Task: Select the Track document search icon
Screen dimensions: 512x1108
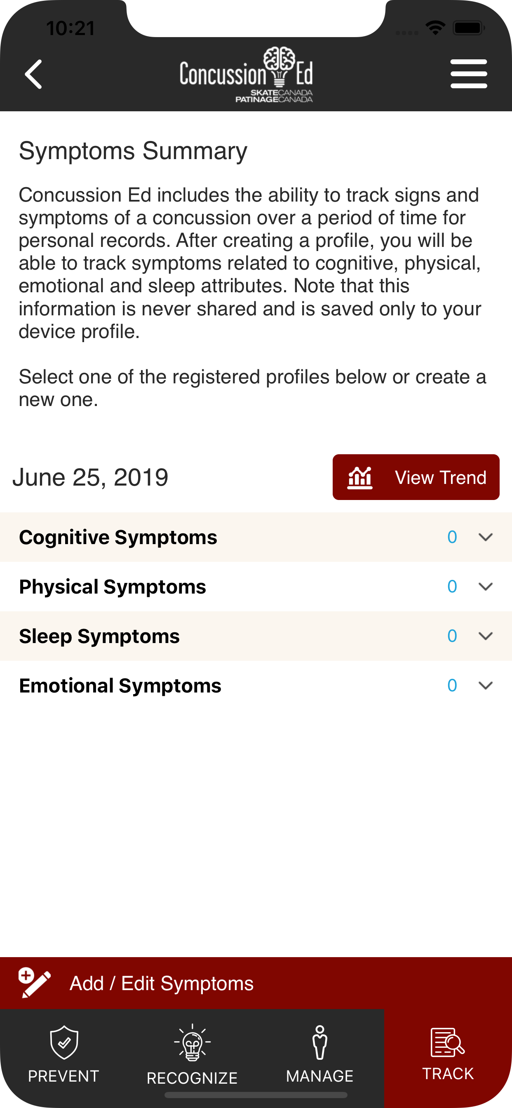Action: [447, 1042]
